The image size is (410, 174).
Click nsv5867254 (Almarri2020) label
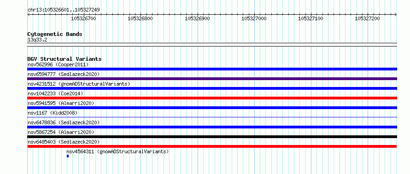pos(61,132)
